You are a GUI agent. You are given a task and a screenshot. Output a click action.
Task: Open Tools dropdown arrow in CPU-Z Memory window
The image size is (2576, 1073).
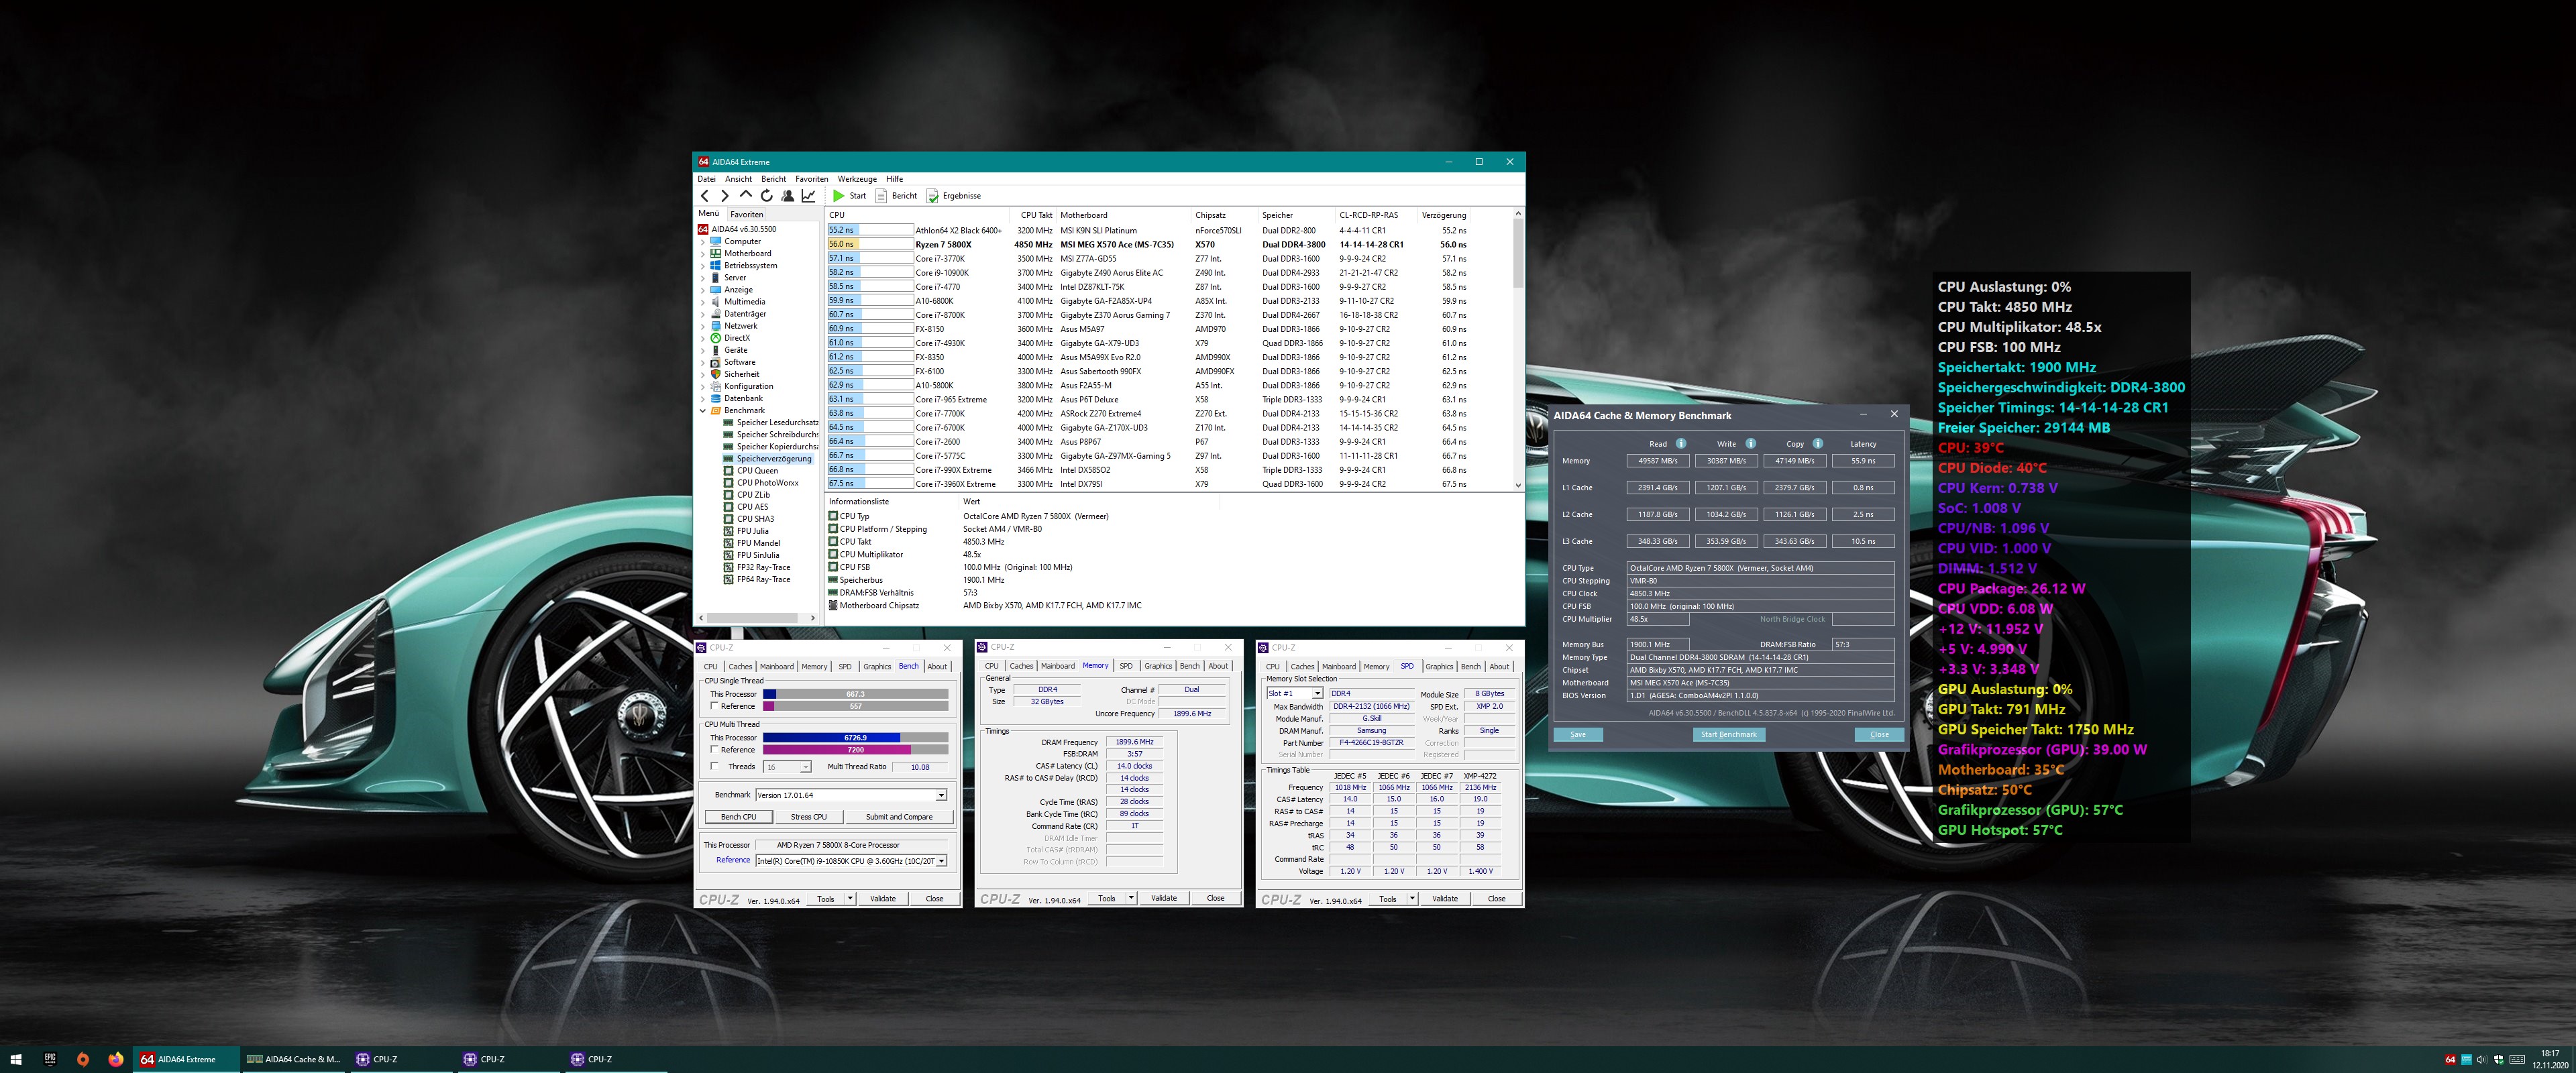pyautogui.click(x=1131, y=898)
